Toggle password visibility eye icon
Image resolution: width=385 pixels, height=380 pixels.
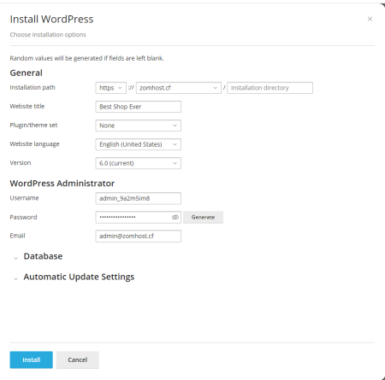(x=175, y=217)
